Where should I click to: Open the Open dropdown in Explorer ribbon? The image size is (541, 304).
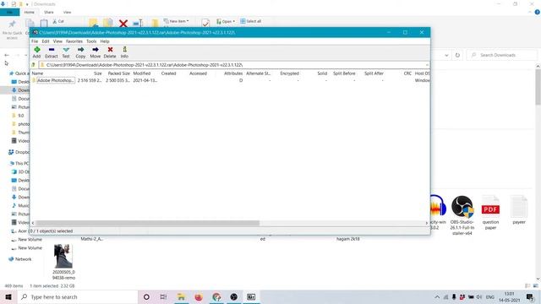coord(226,21)
